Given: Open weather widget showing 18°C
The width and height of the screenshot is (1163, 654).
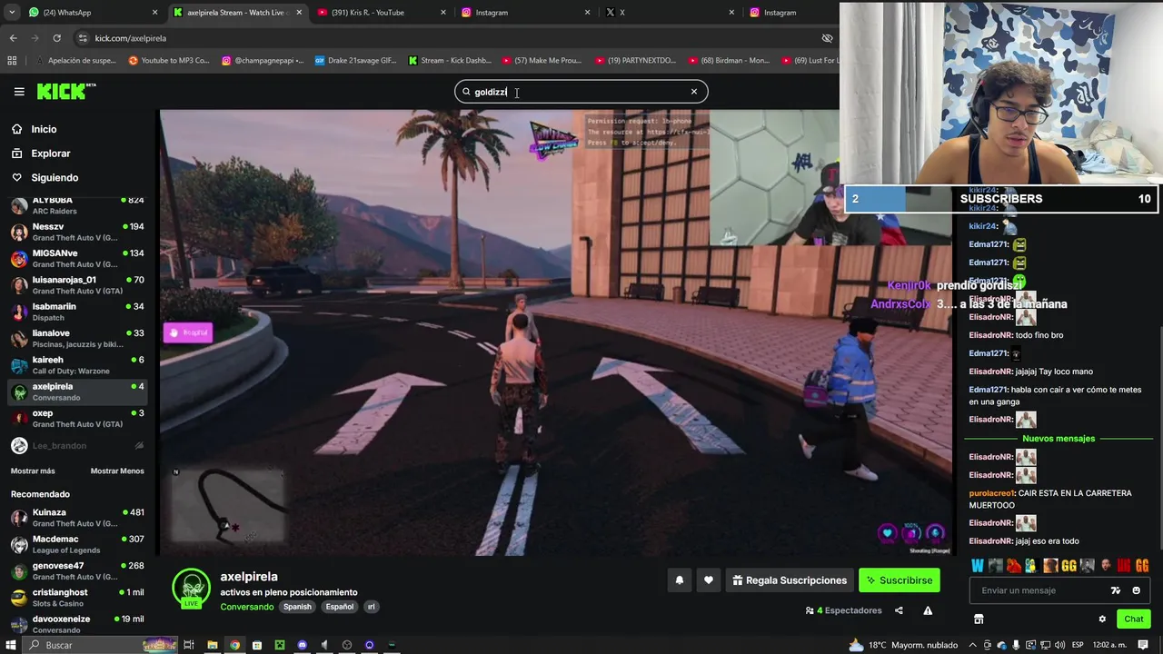Looking at the screenshot, I should [x=902, y=645].
